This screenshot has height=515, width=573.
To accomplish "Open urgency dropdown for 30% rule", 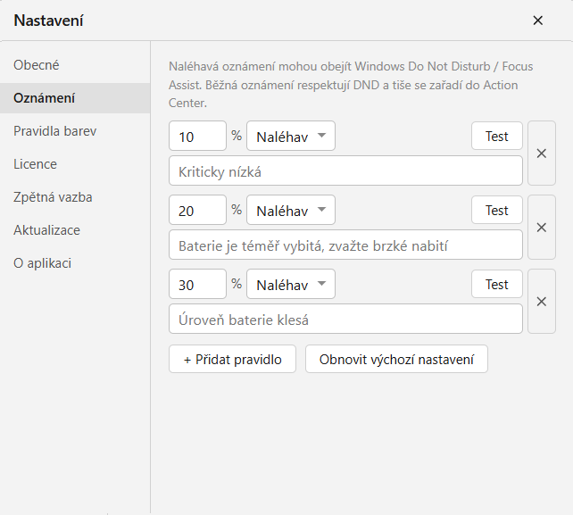I will click(x=291, y=284).
